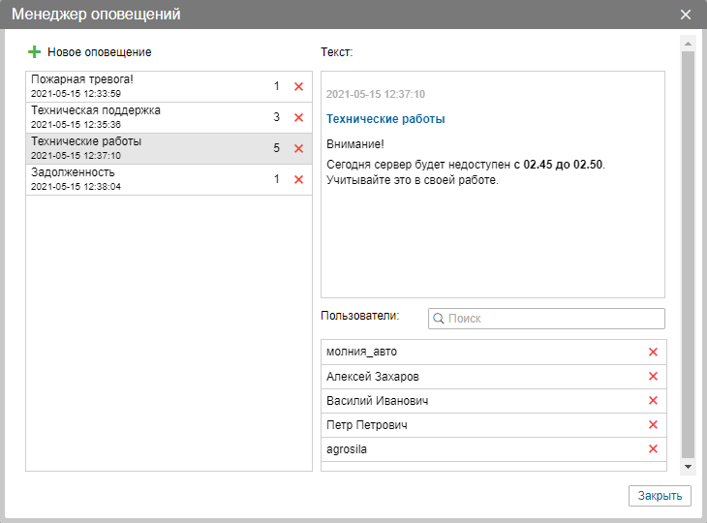Viewport: 707px width, 523px height.
Task: Remove user молния_авто from list
Action: coord(653,352)
